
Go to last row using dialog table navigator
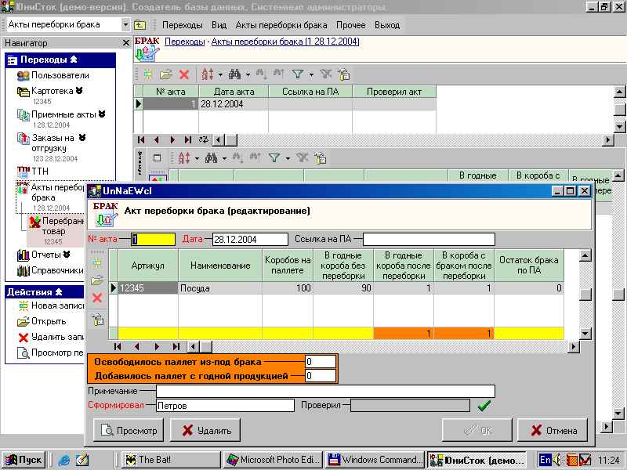pos(176,346)
